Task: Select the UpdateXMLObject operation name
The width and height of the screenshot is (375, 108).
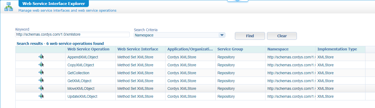Action: pyautogui.click(x=82, y=97)
